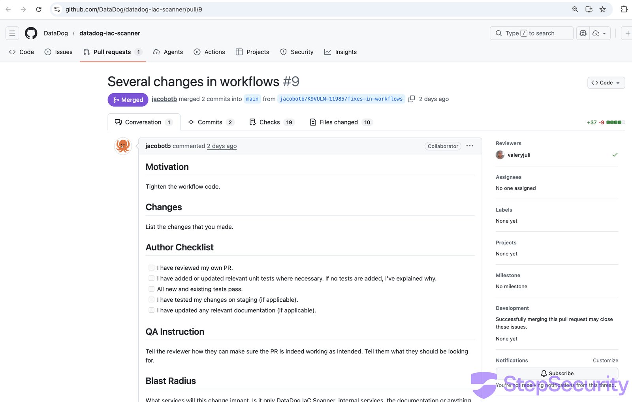
Task: Bookmark this page with the star icon
Action: pos(602,9)
